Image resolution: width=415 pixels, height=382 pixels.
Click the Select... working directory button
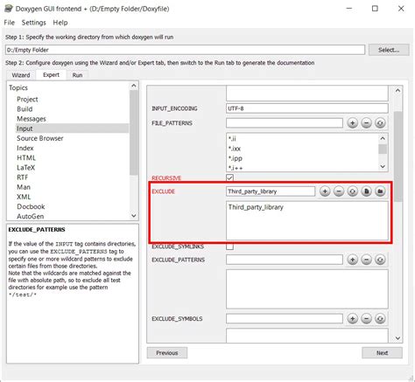tap(389, 50)
